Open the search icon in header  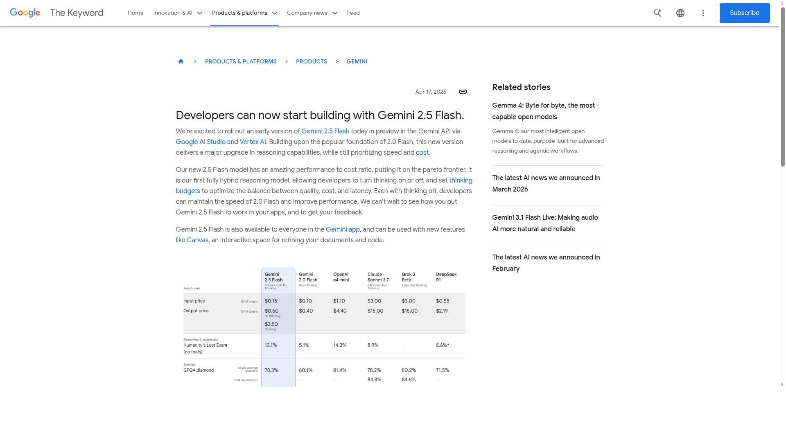click(x=657, y=13)
